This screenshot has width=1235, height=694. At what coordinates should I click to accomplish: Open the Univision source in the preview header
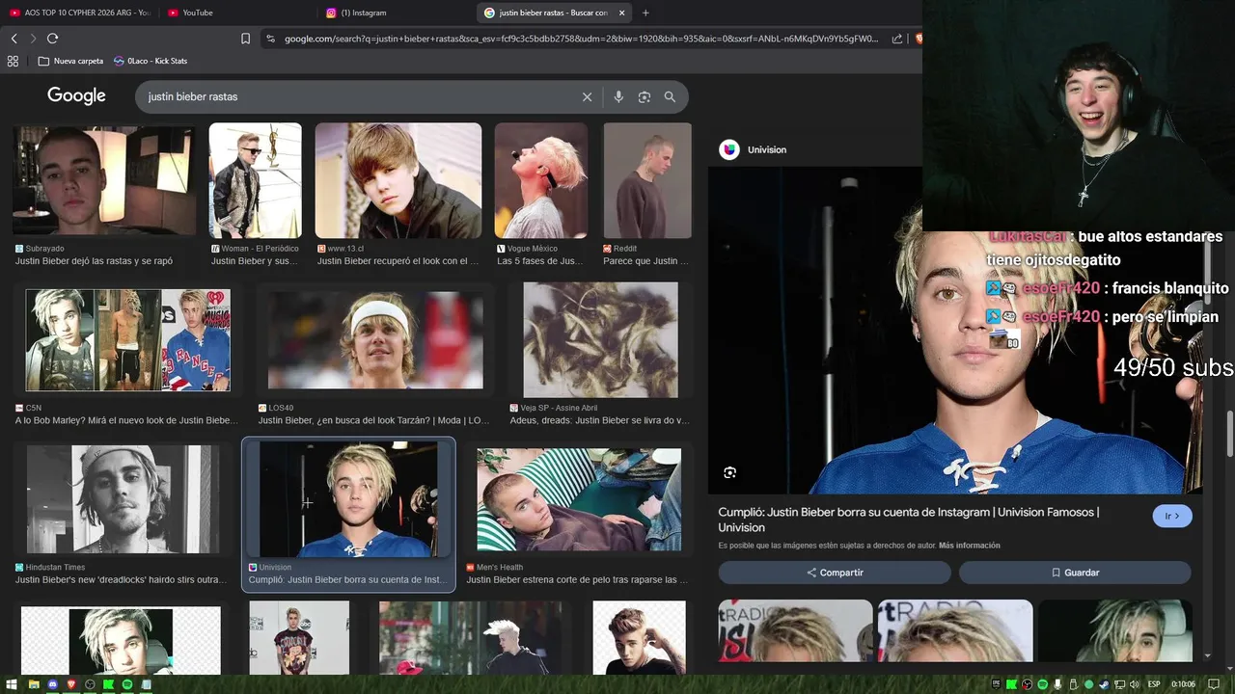(x=754, y=149)
